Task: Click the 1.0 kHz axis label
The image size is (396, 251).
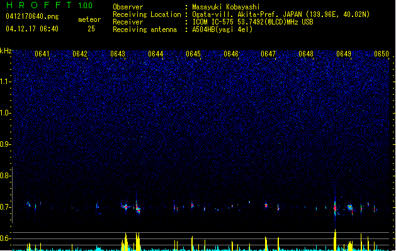Action: [x=5, y=113]
